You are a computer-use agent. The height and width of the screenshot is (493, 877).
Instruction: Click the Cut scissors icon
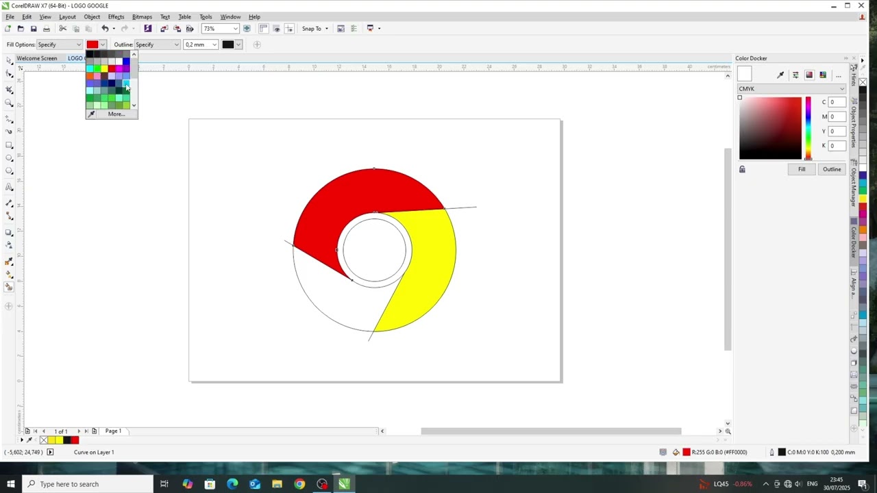point(63,29)
